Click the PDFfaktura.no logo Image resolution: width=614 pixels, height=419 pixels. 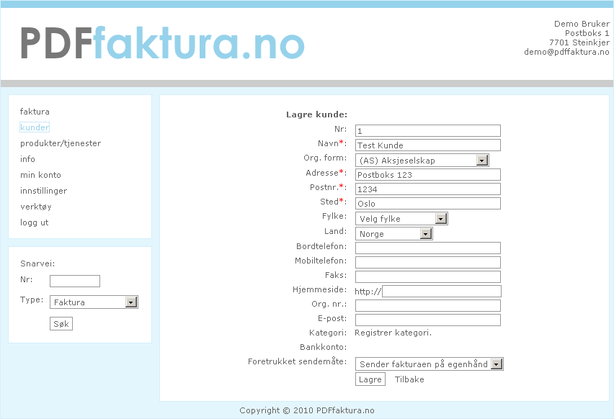(x=162, y=43)
